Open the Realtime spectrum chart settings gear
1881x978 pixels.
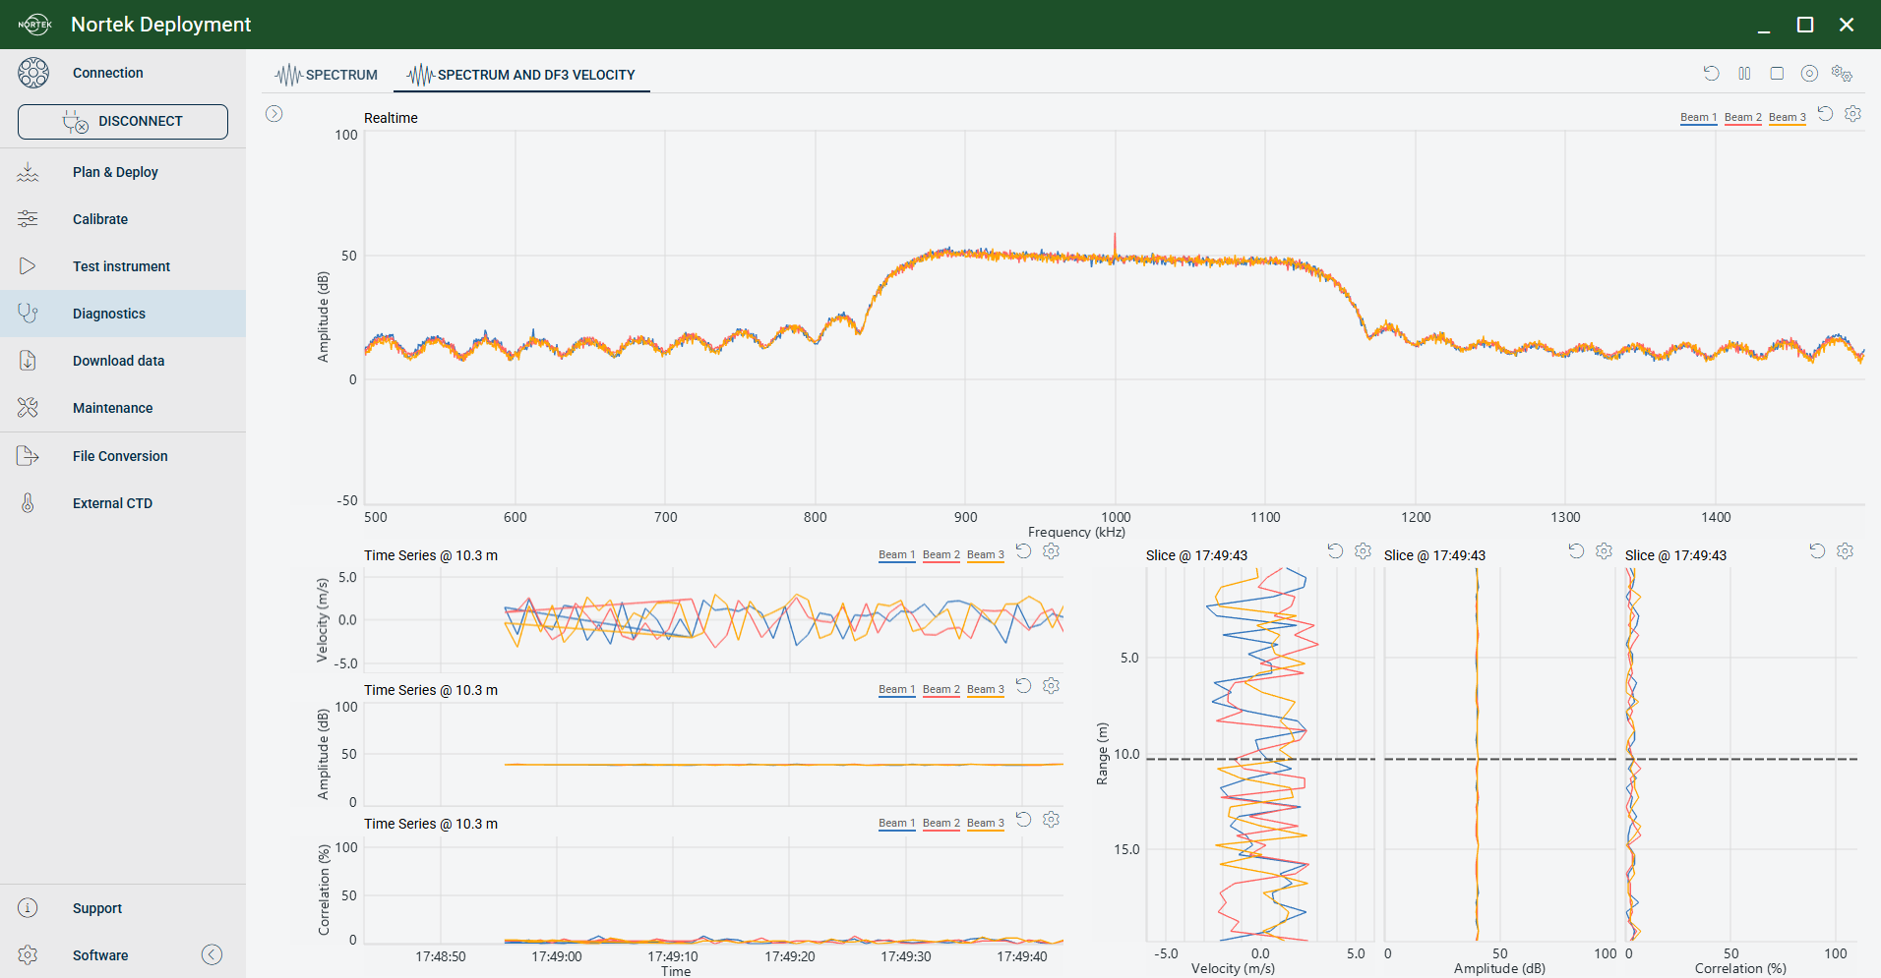coord(1852,114)
